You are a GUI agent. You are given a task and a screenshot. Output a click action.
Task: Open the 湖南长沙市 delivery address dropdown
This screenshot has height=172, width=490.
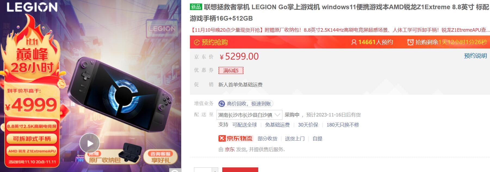tap(249, 115)
